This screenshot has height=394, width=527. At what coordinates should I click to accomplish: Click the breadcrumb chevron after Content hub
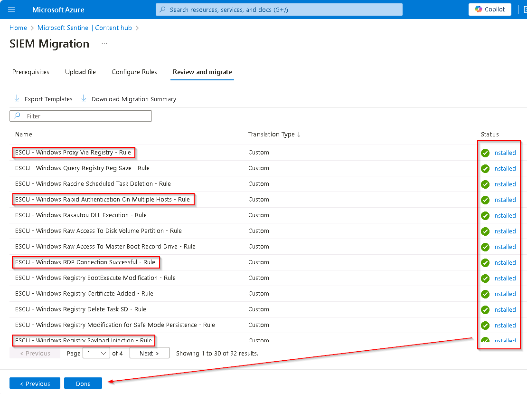137,28
